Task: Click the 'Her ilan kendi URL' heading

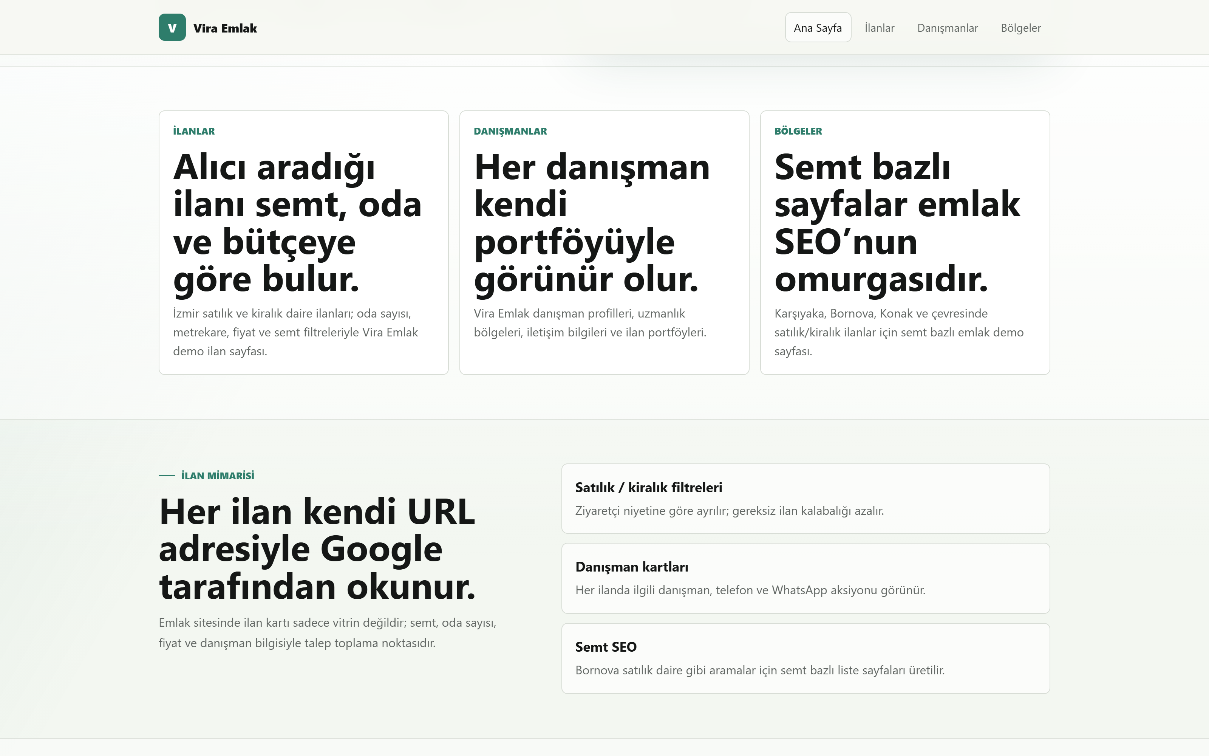Action: tap(317, 549)
